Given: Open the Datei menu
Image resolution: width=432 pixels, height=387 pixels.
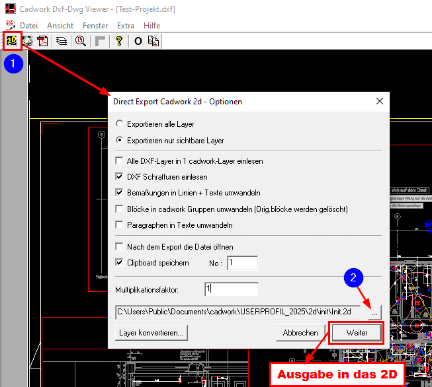Looking at the screenshot, I should click(28, 26).
